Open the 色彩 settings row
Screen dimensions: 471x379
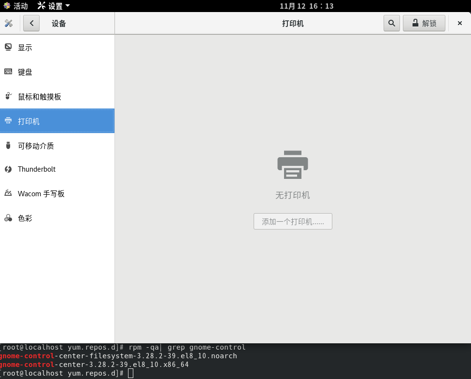point(57,218)
